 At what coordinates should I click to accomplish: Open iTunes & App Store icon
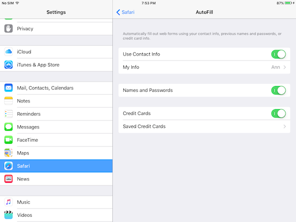click(x=9, y=65)
